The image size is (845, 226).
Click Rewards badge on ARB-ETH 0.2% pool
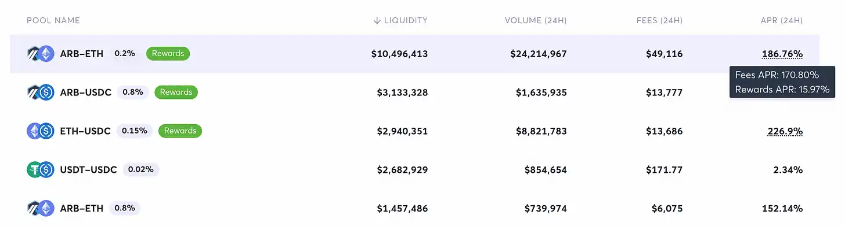point(168,54)
